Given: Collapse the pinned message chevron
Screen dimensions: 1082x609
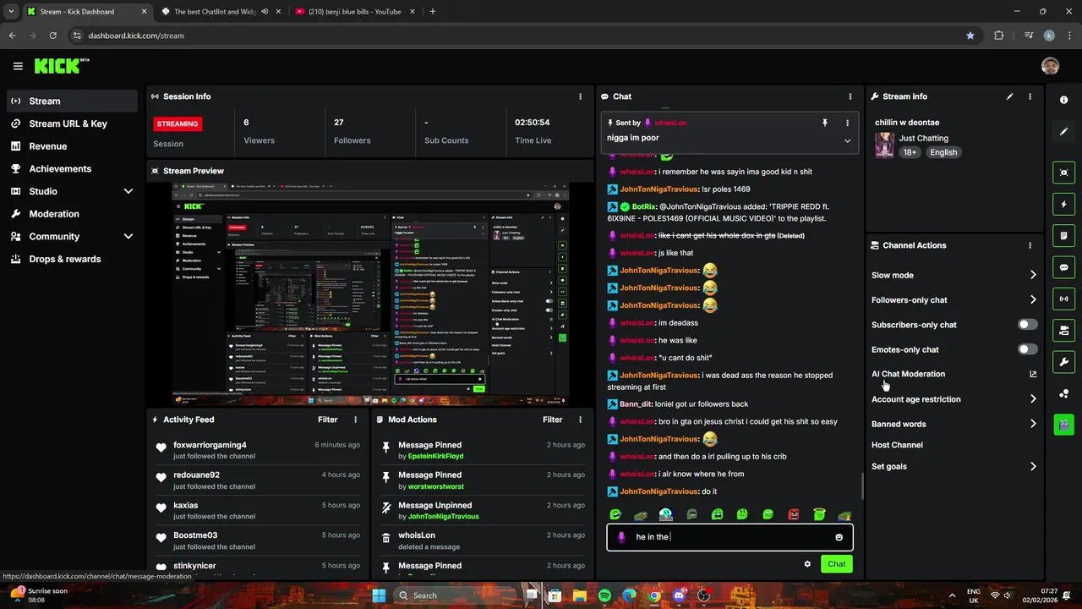Looking at the screenshot, I should [847, 140].
